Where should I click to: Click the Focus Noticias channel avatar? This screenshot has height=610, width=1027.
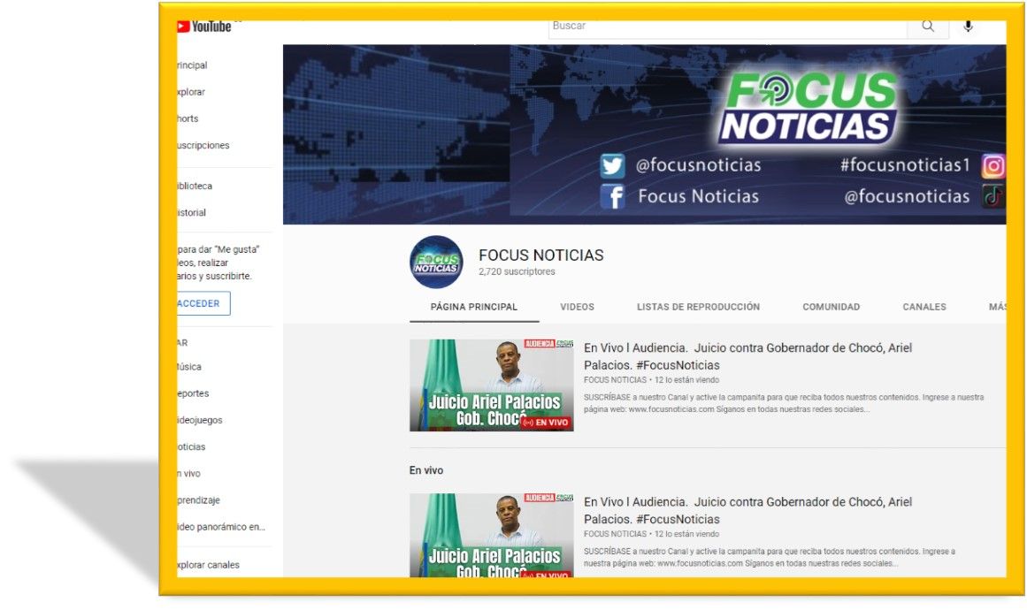tap(436, 262)
